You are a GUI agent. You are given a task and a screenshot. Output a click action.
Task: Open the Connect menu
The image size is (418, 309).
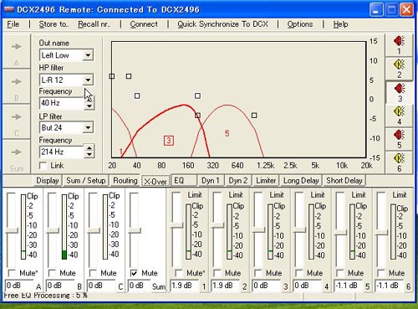click(144, 24)
